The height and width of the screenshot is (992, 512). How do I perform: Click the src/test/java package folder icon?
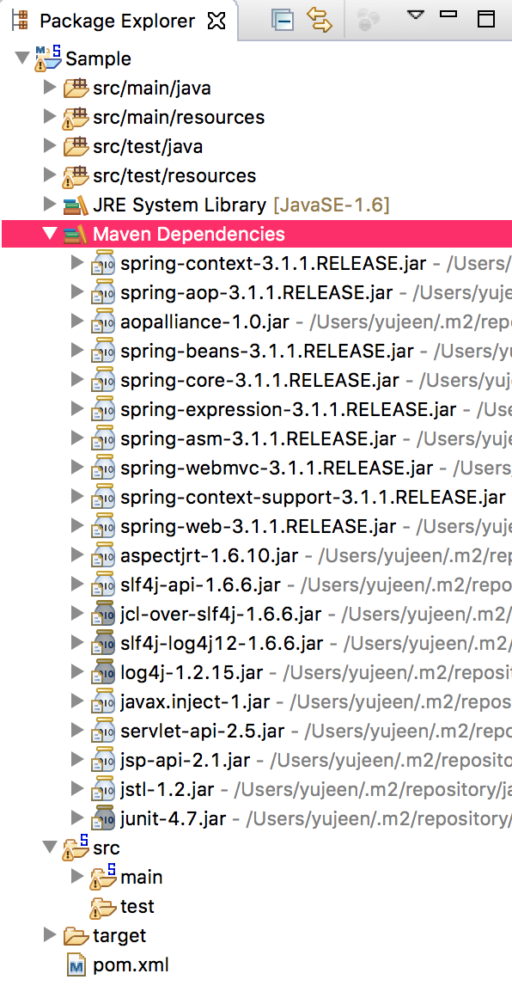point(76,145)
